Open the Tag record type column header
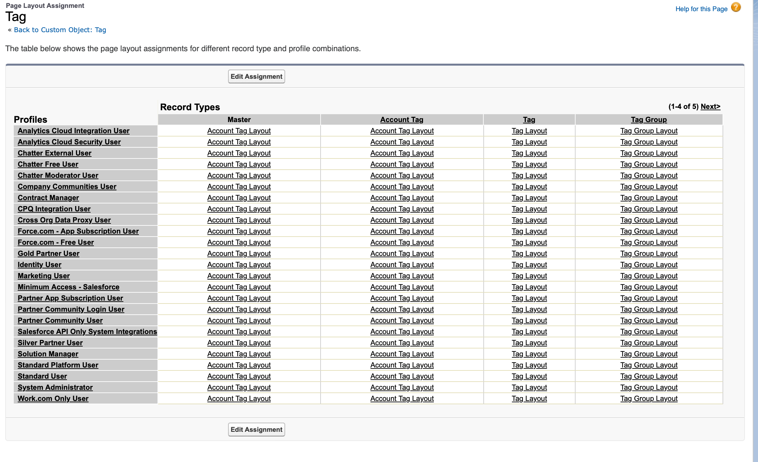This screenshot has width=758, height=462. click(x=529, y=120)
